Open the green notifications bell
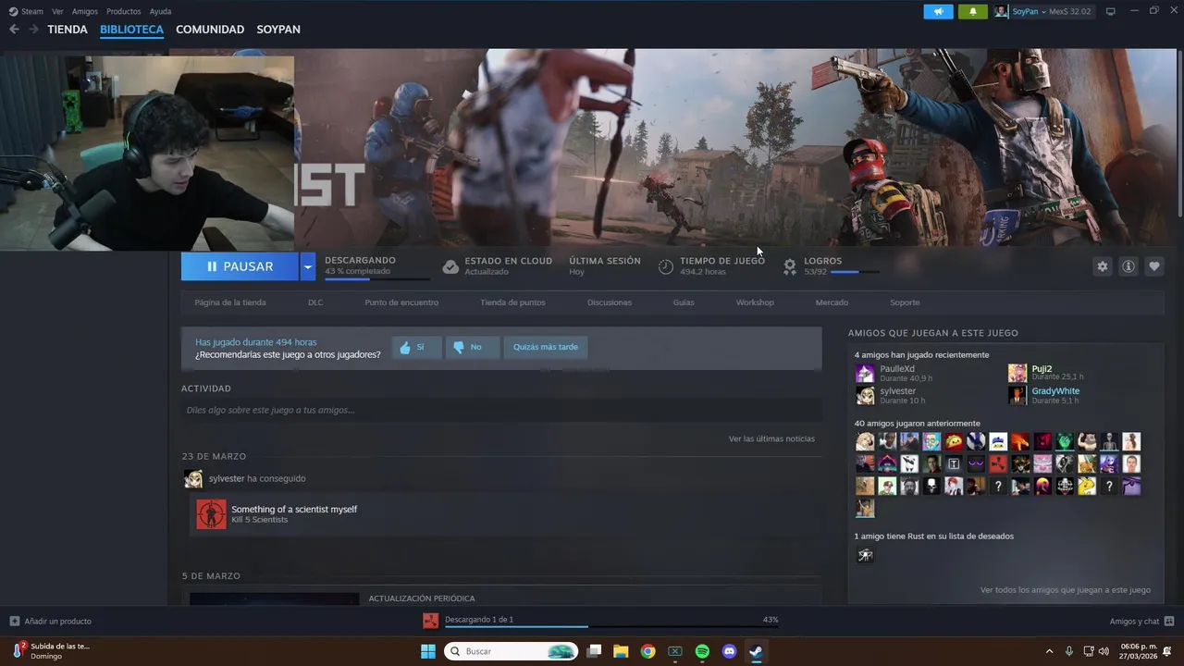The image size is (1184, 666). (x=972, y=11)
